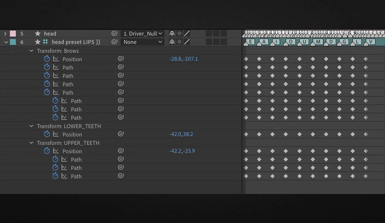Toggle the LOWER_TEETH Position stopwatch

click(x=47, y=134)
